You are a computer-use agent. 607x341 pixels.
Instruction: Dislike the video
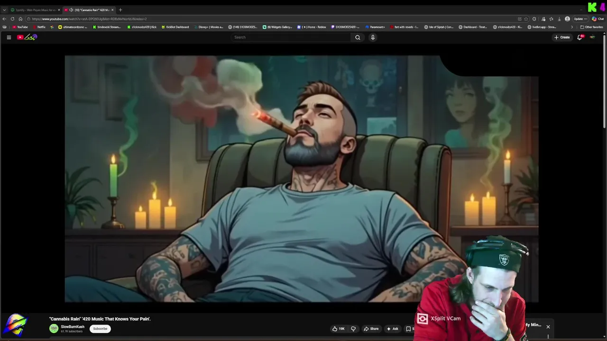[x=353, y=329]
